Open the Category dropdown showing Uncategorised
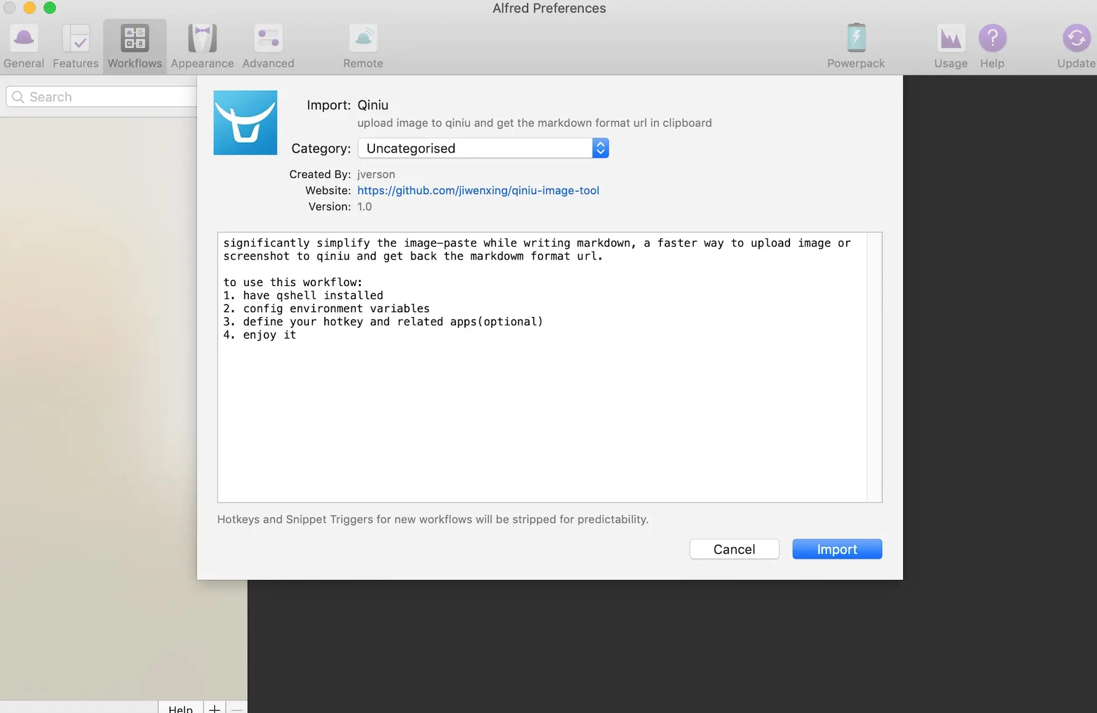 click(x=483, y=148)
